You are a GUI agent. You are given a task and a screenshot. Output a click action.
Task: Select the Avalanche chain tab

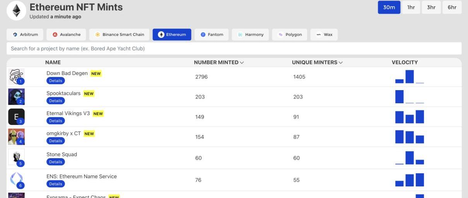[x=66, y=34]
